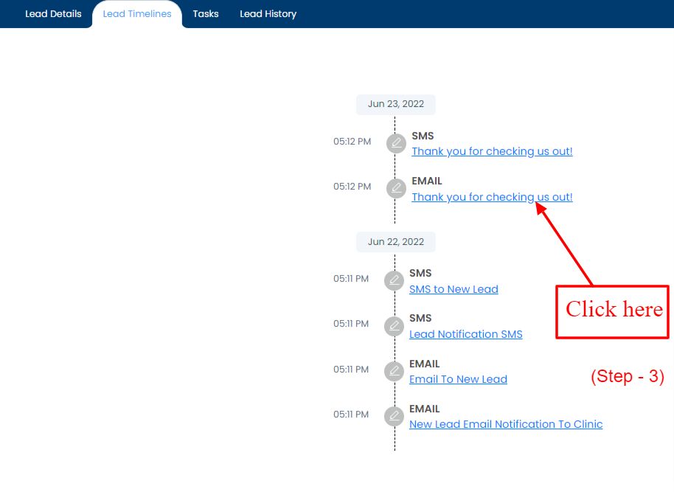
Task: Open the SMS to New Lead link
Action: (454, 289)
